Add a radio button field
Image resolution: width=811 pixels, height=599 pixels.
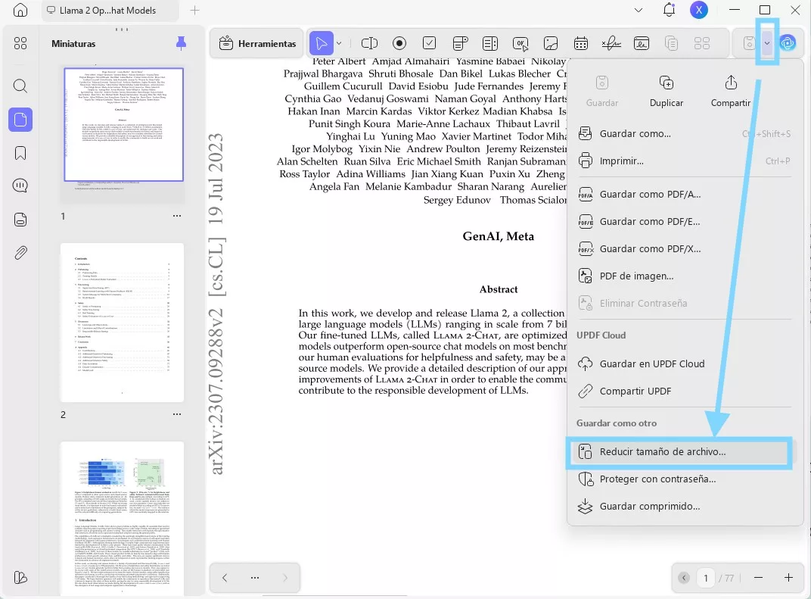399,43
